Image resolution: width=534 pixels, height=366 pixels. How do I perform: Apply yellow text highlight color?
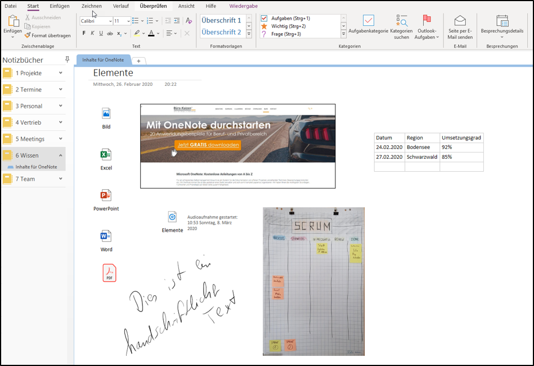click(x=137, y=33)
